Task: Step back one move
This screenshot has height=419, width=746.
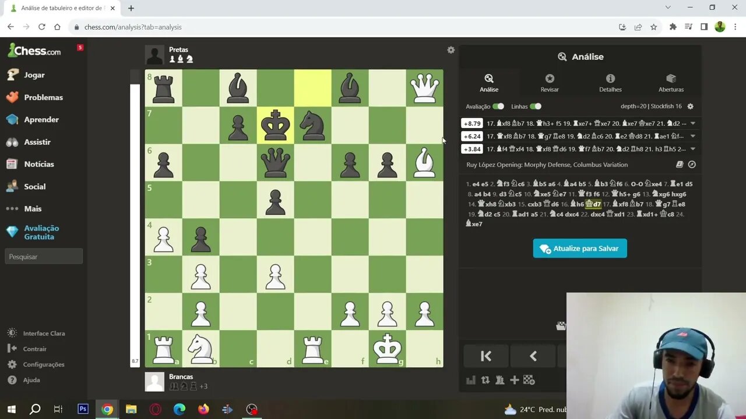Action: click(x=533, y=356)
